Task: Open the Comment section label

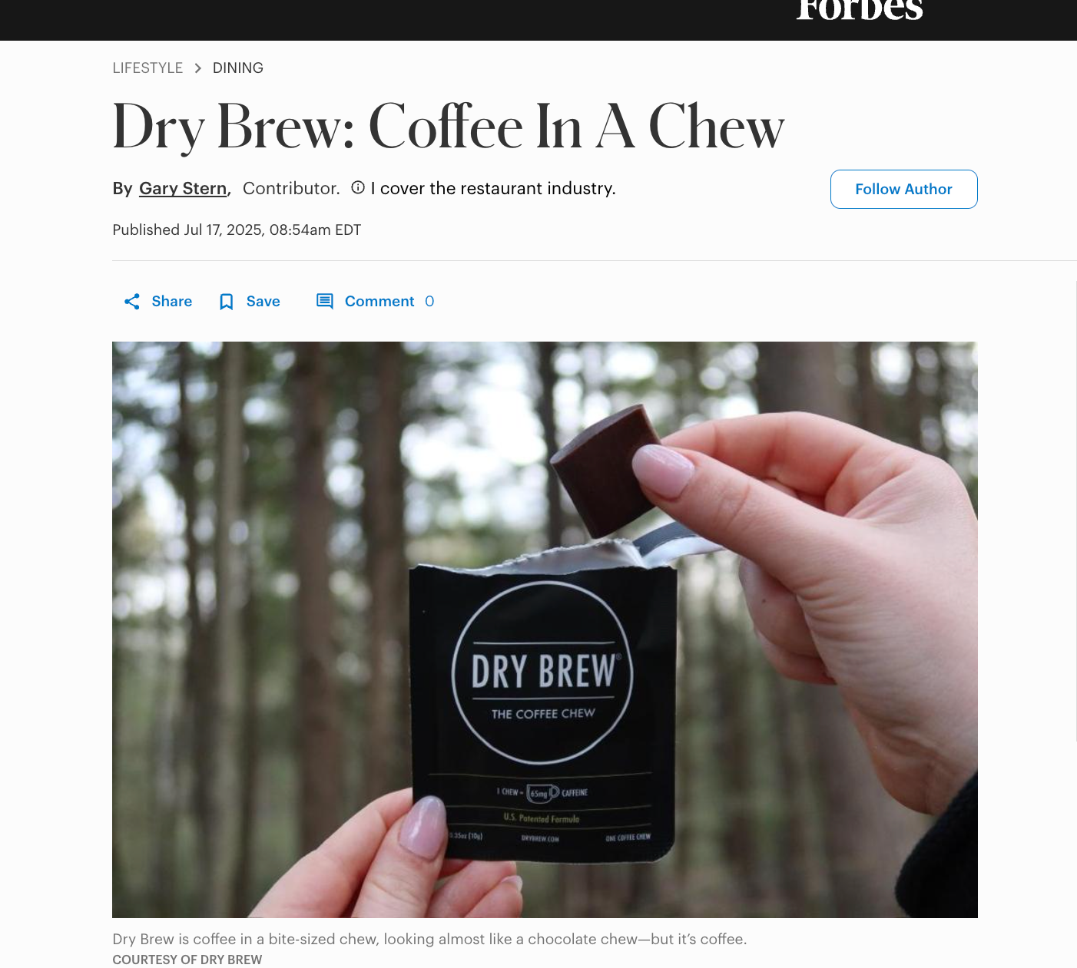Action: point(379,302)
